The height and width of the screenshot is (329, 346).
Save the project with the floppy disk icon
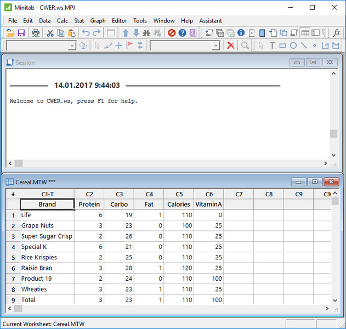21,33
